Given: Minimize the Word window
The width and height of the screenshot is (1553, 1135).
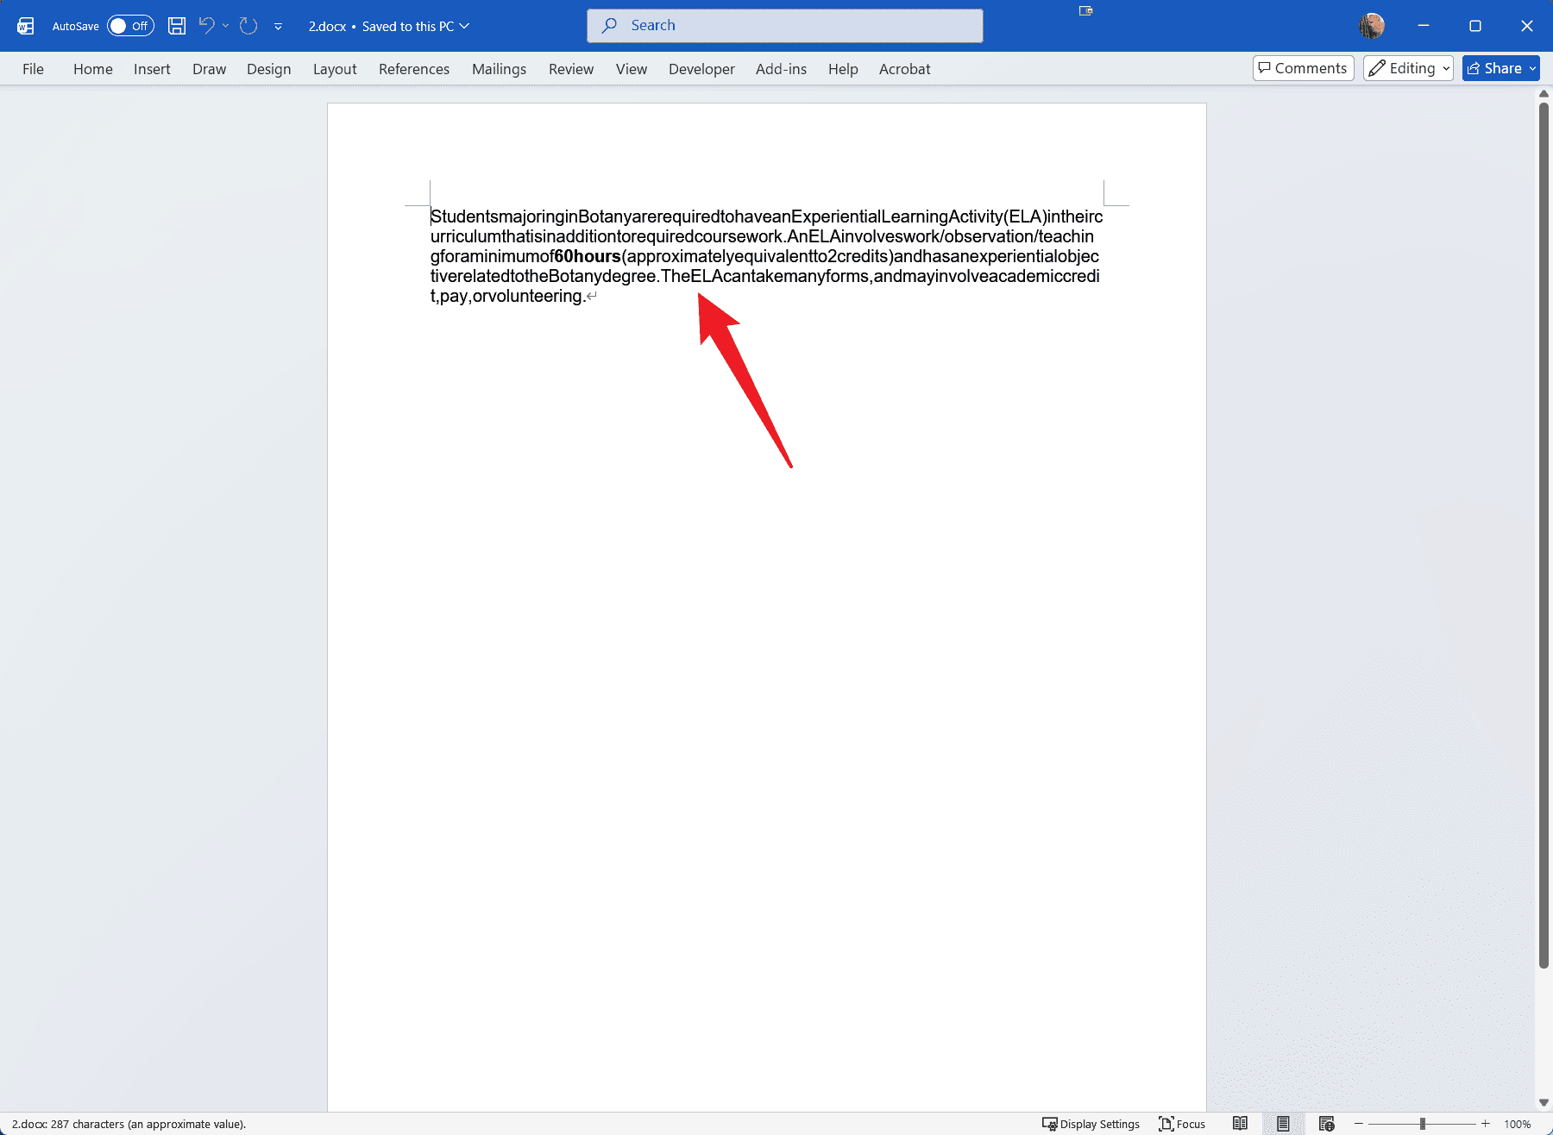Looking at the screenshot, I should [x=1424, y=26].
